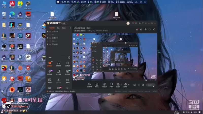Open the message icon with red dot in title bar
This screenshot has width=203, height=114.
click(x=133, y=23)
